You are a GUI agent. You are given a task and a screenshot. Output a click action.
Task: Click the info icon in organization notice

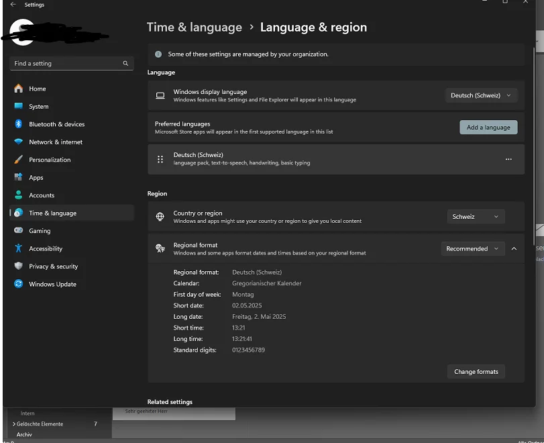point(158,54)
